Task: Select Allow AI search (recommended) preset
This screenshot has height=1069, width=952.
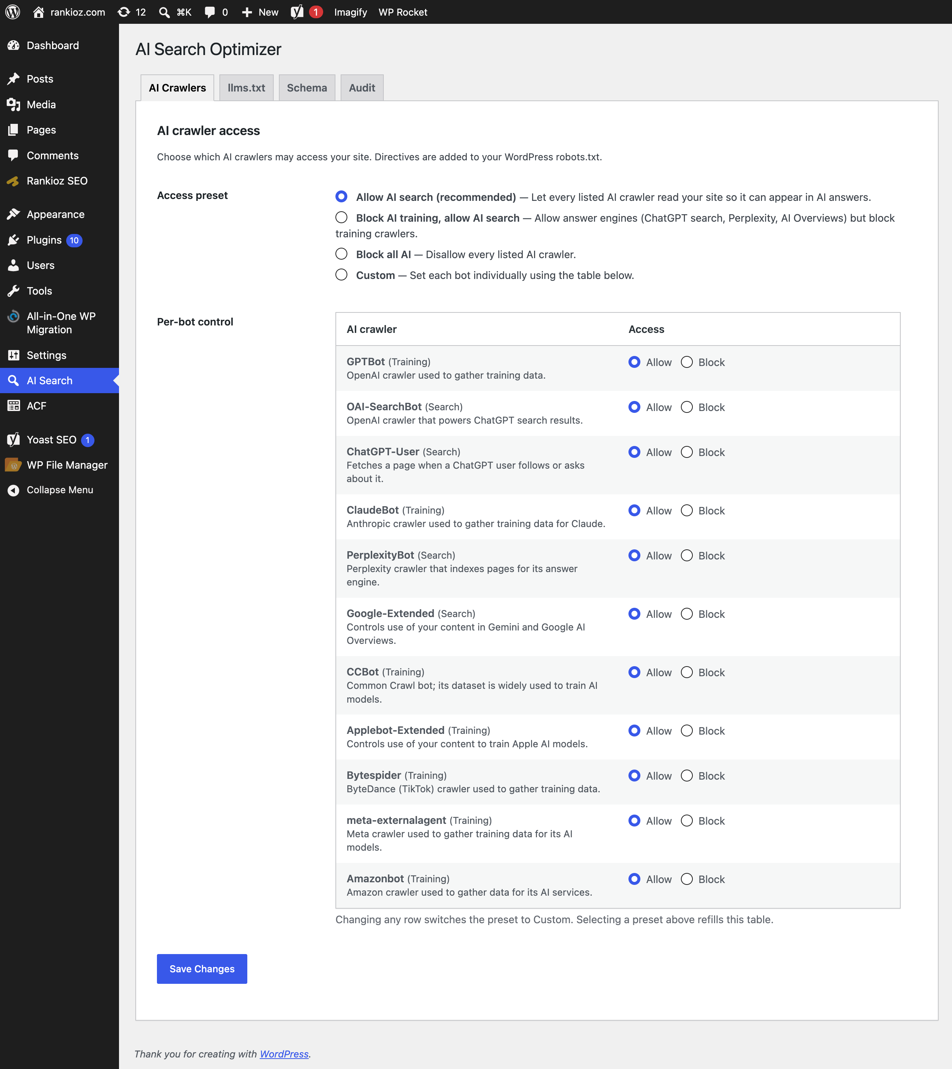Action: [341, 196]
